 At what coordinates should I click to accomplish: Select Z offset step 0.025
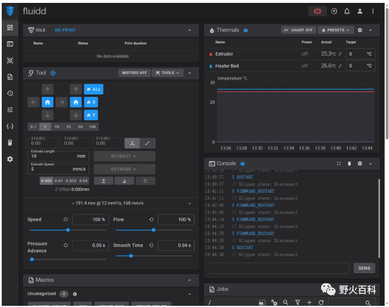[x=71, y=181]
